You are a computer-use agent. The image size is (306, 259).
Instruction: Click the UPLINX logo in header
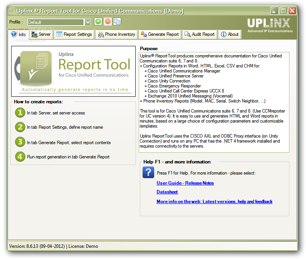(270, 25)
